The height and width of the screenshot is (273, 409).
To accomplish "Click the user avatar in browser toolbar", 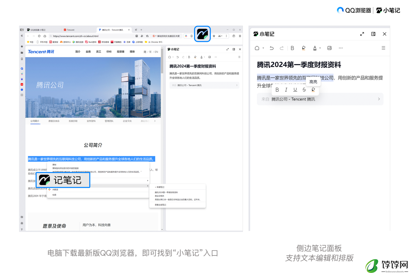I will pos(234,36).
